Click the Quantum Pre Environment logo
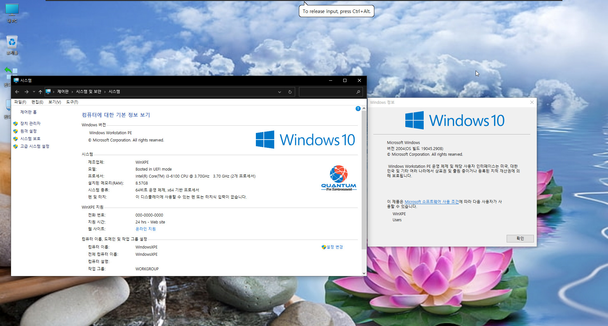 (339, 178)
